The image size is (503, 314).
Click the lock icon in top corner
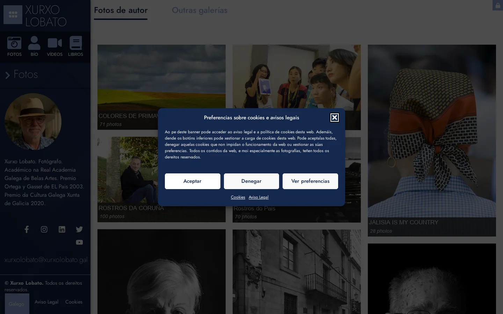tap(498, 5)
